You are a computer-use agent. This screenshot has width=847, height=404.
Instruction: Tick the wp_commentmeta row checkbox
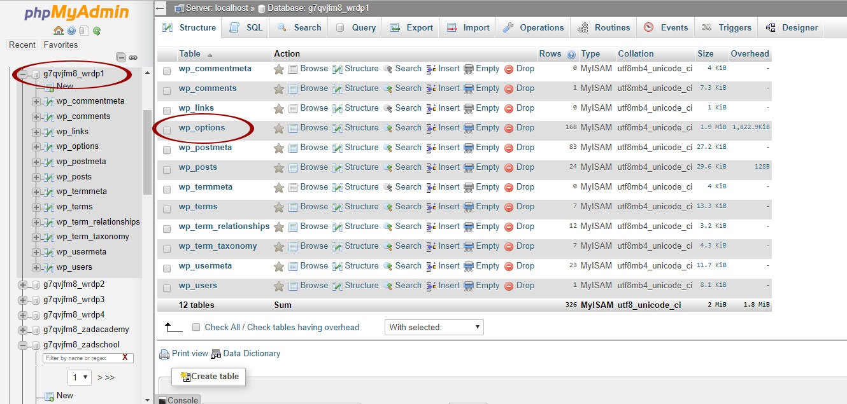point(167,71)
